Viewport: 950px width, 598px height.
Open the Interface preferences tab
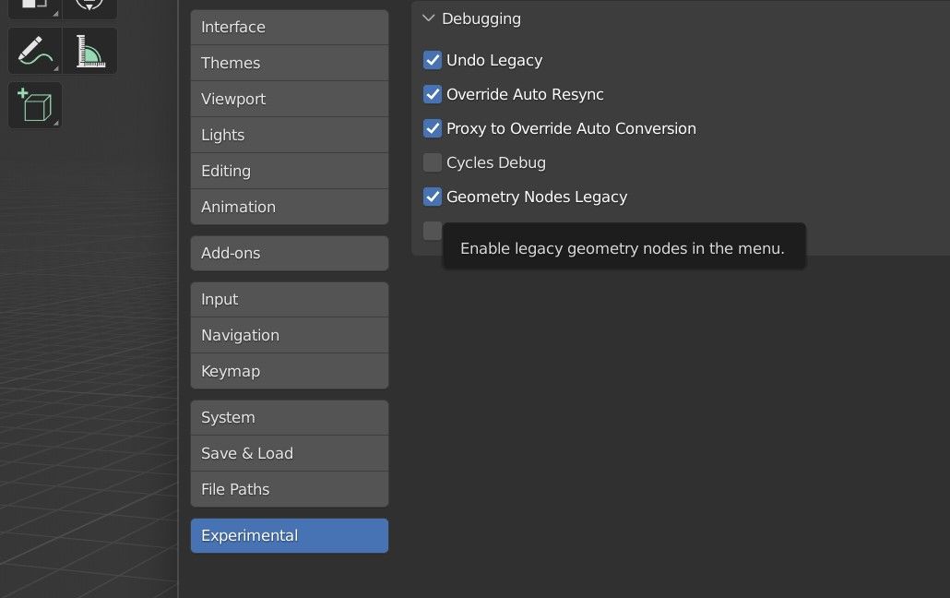pos(289,27)
